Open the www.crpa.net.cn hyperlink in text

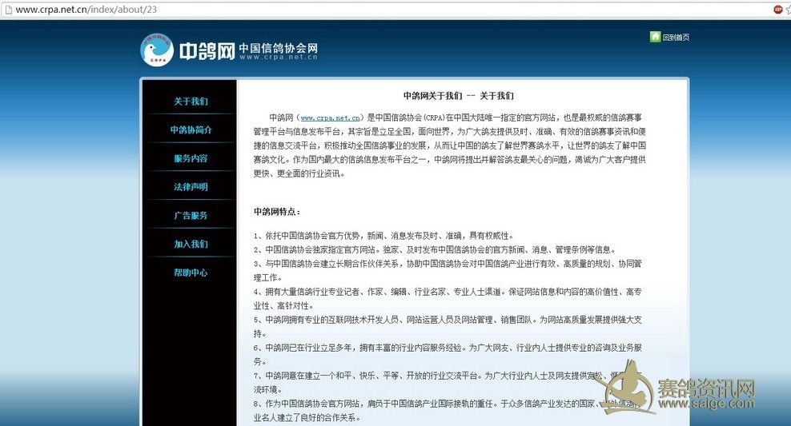coord(330,117)
